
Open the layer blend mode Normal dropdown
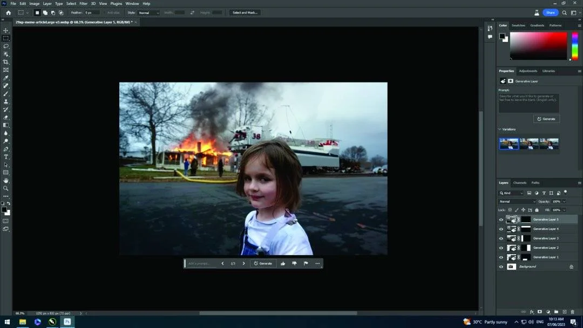pos(517,201)
